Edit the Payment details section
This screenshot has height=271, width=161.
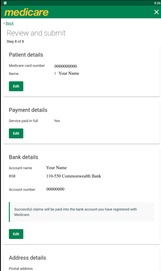(x=16, y=133)
